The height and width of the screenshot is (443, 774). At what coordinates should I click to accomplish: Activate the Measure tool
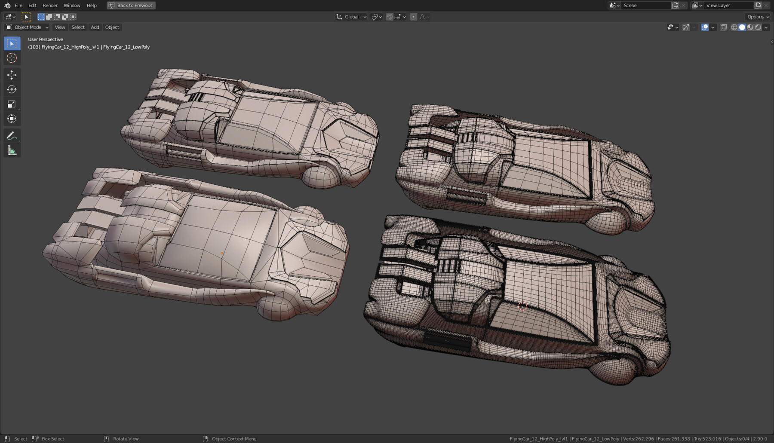12,150
